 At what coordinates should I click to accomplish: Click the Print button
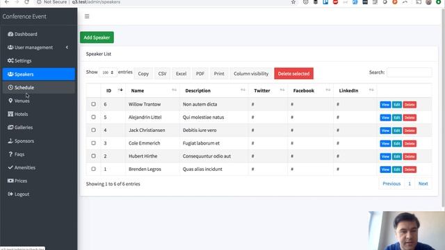219,74
